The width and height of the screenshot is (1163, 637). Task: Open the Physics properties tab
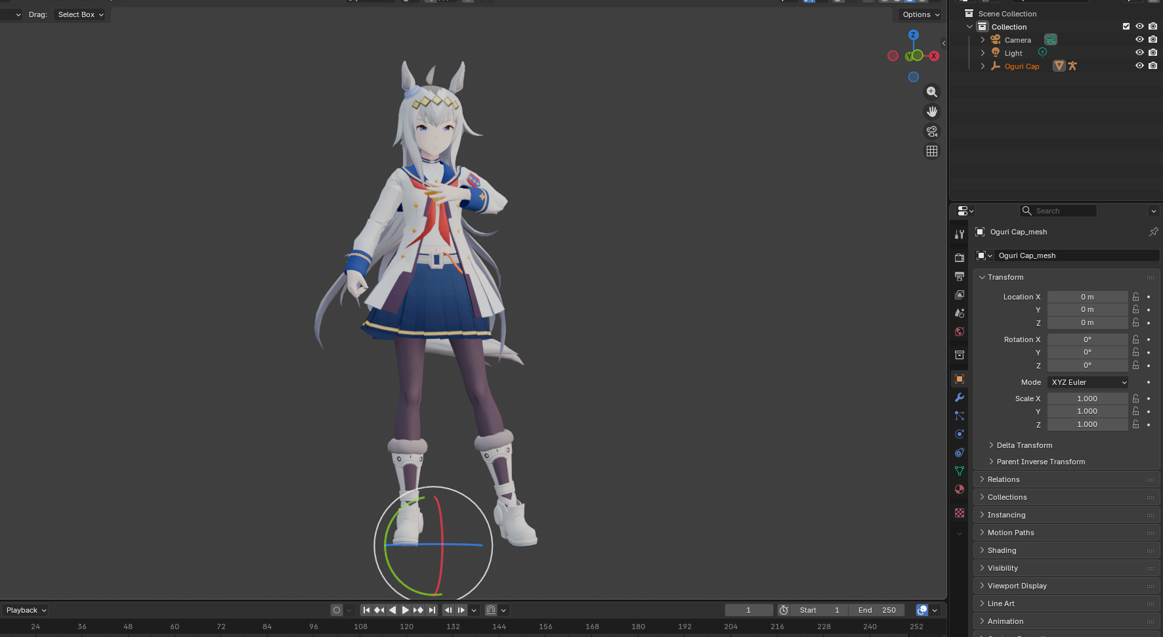click(x=960, y=434)
